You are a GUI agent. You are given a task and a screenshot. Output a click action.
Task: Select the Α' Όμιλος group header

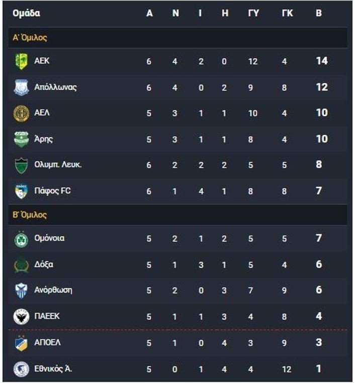point(178,38)
